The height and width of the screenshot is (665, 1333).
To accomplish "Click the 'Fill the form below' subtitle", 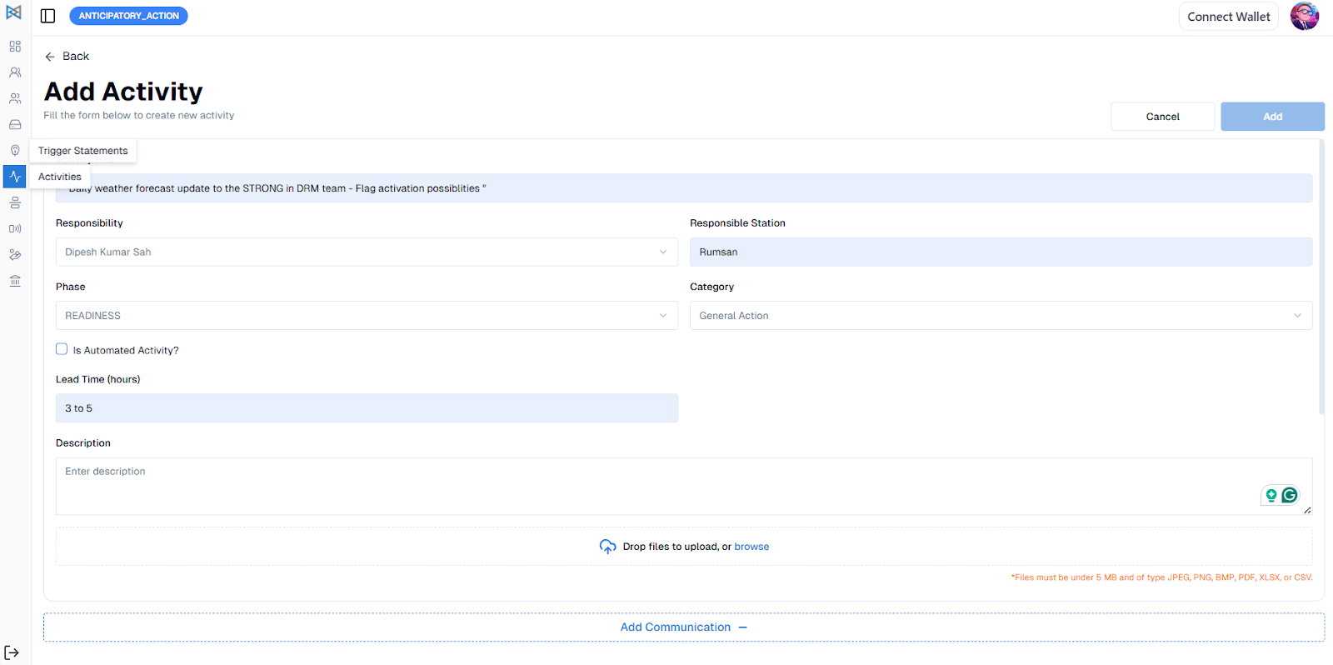I will click(139, 116).
